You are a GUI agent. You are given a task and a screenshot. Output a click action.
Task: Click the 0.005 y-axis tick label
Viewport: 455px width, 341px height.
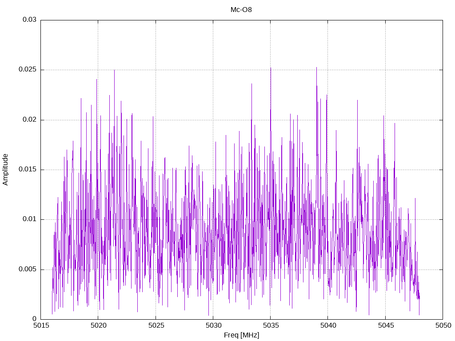[x=28, y=269]
